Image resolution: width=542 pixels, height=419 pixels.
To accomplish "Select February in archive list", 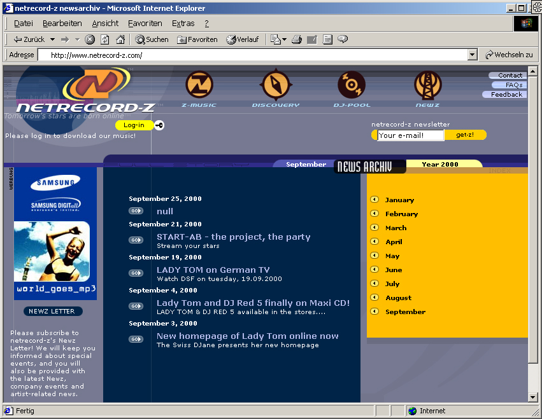I will (401, 214).
